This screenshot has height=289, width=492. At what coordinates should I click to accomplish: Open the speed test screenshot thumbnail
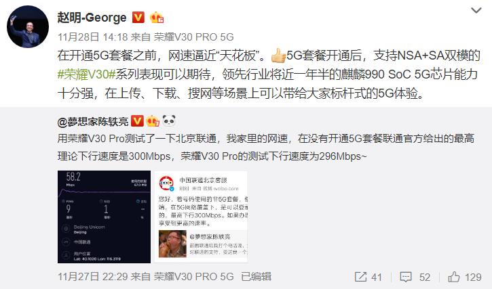coord(105,217)
